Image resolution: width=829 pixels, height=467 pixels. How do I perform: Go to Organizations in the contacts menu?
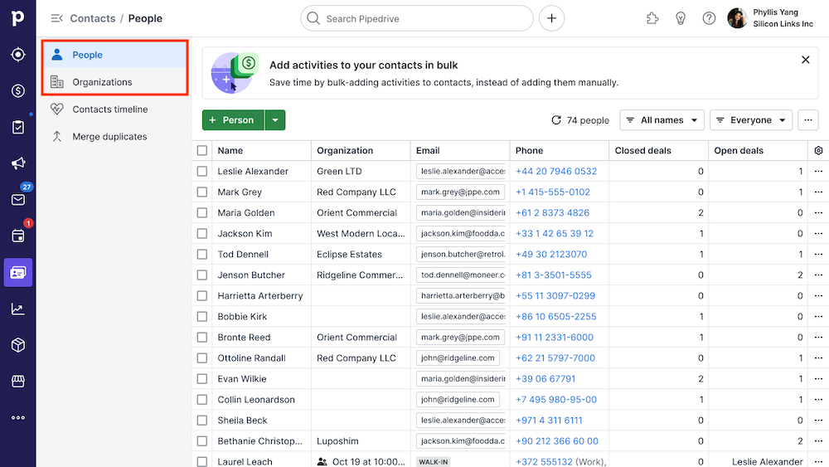pos(102,82)
